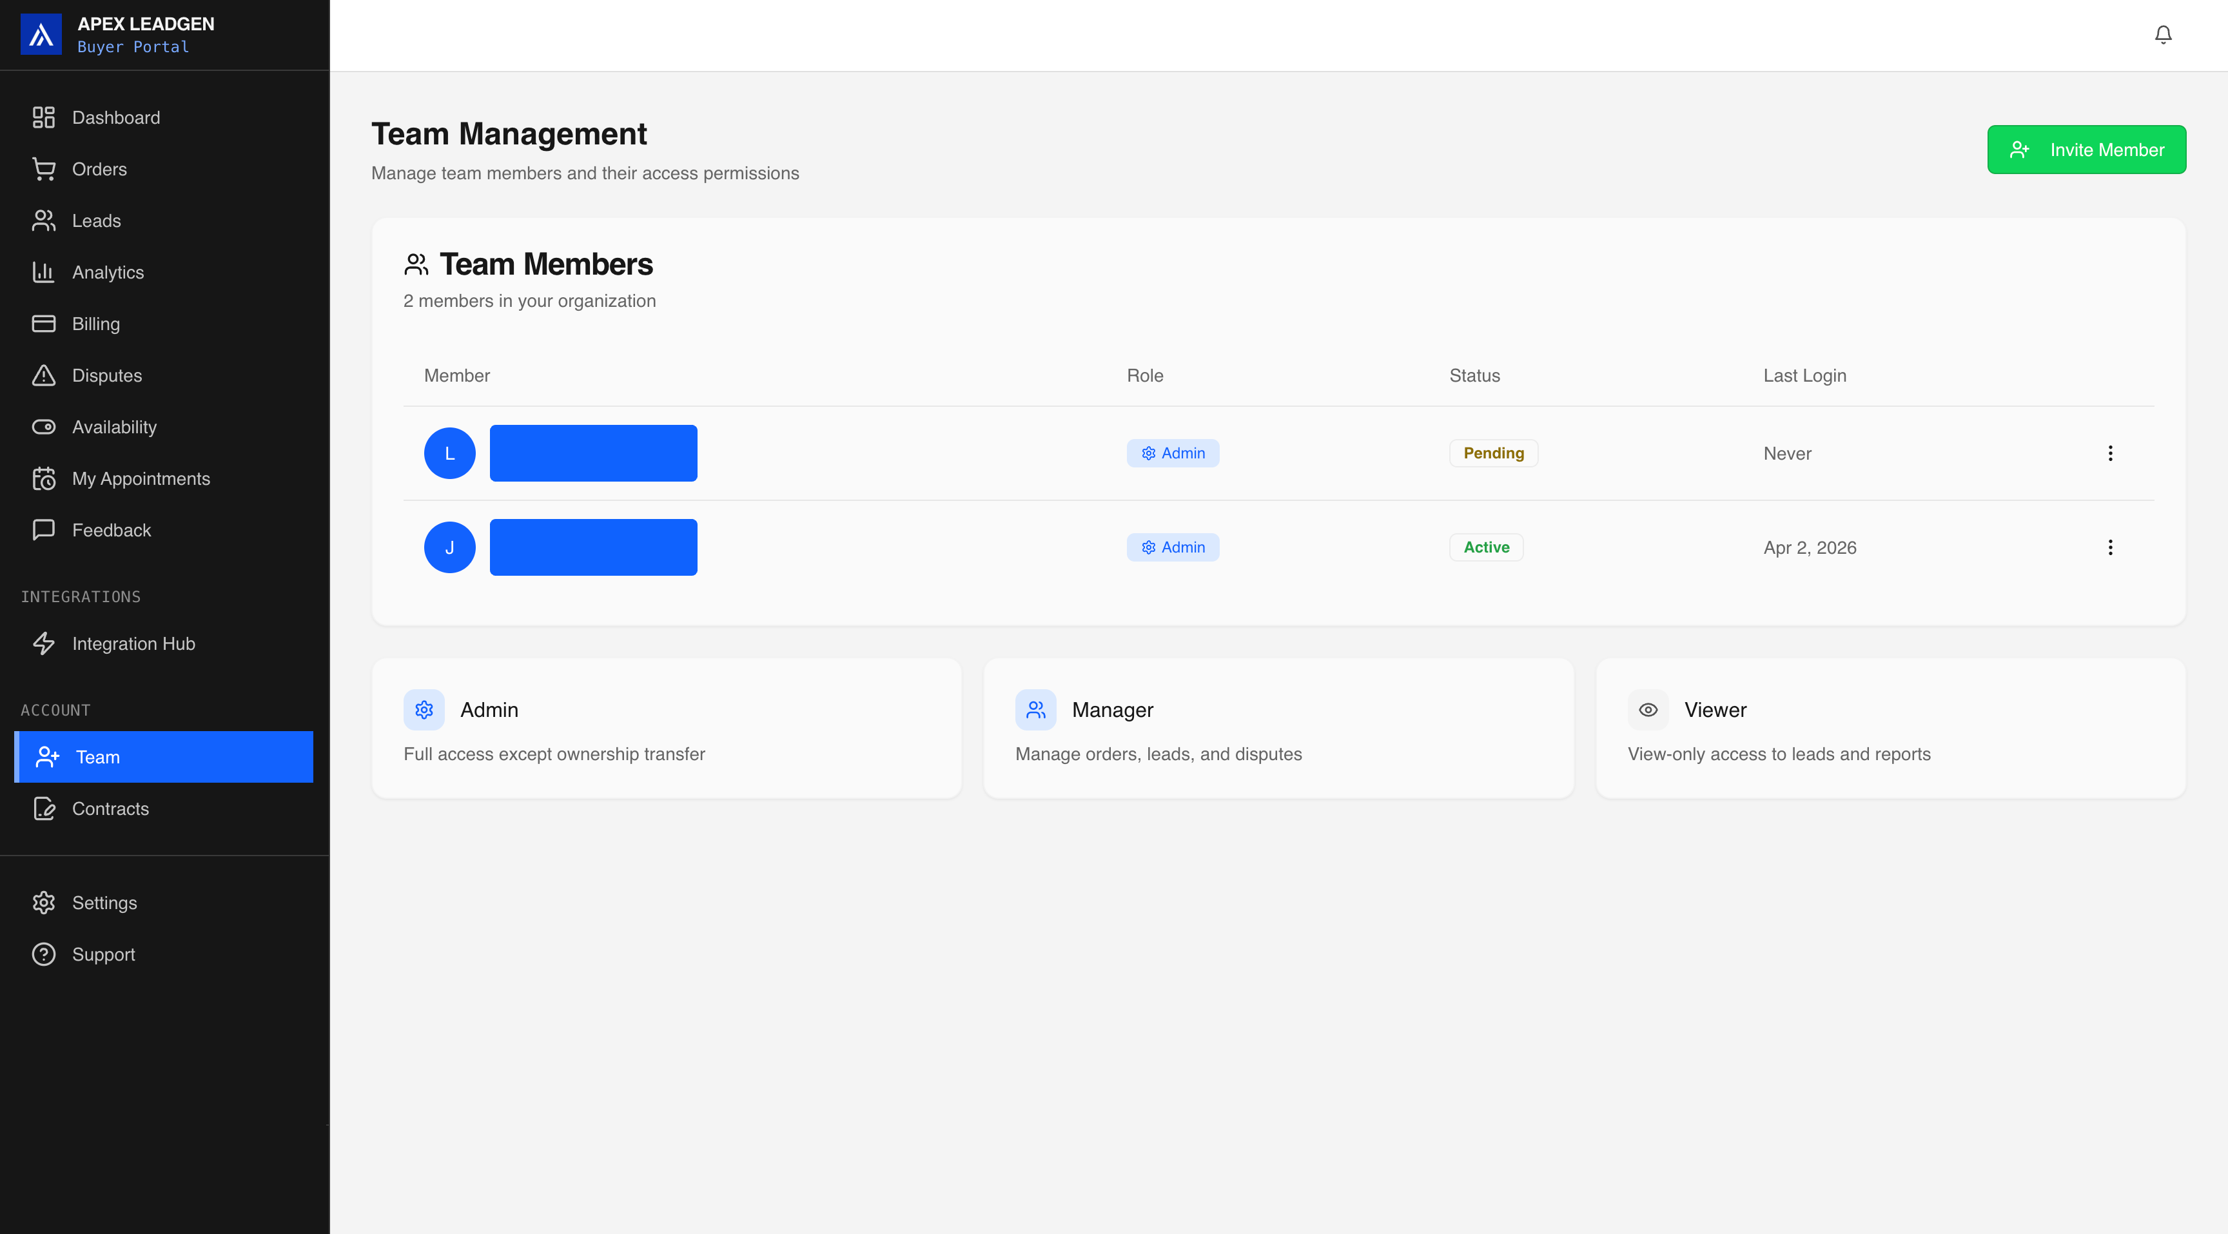This screenshot has height=1234, width=2228.
Task: Go to Dashboard in sidebar
Action: point(164,117)
